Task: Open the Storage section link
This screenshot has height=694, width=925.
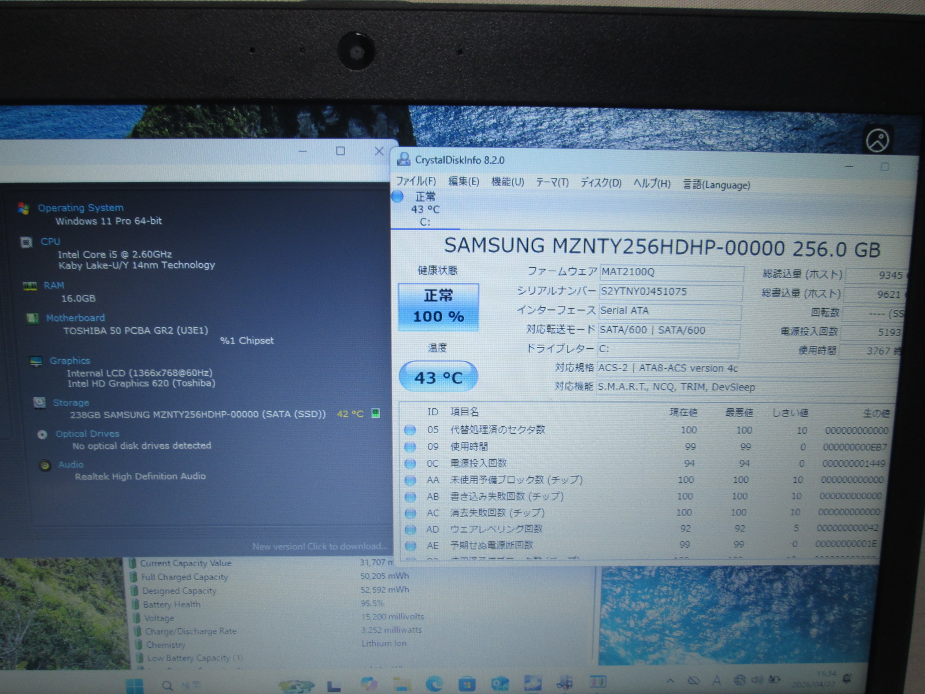Action: pos(71,403)
